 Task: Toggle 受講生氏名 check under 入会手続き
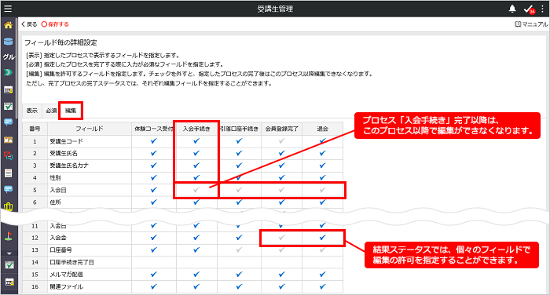coord(196,153)
